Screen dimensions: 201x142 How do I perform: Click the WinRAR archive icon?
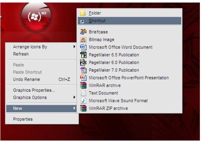pyautogui.click(x=83, y=85)
